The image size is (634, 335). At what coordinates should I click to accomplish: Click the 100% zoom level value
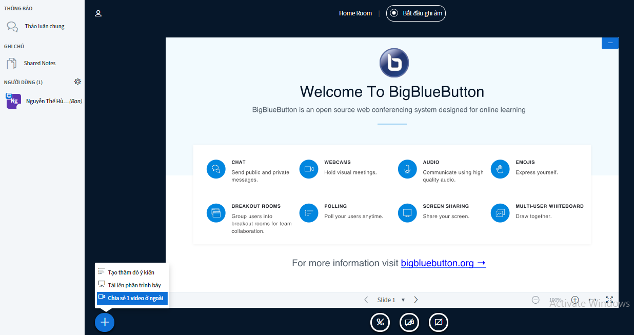556,300
